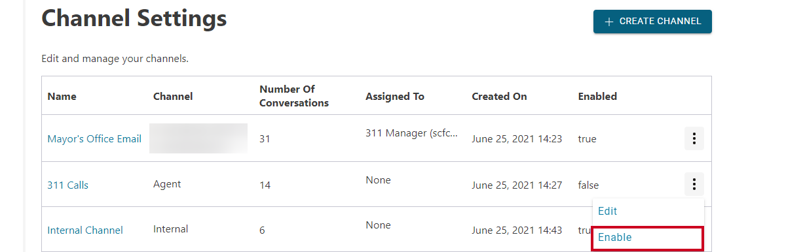This screenshot has height=252, width=786.
Task: Click the blurred channel value for Mayor's Office
Action: tap(198, 138)
